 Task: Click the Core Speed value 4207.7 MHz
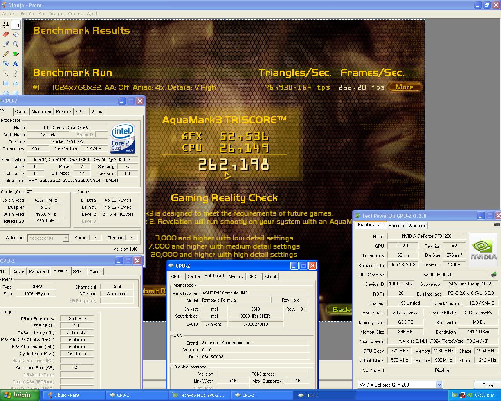45,200
